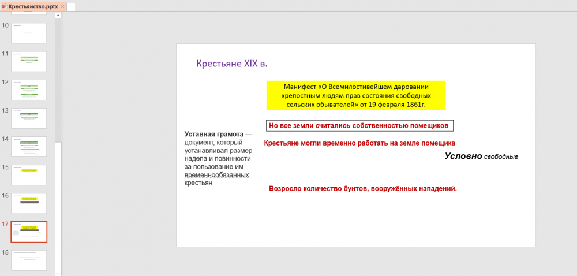Image resolution: width=577 pixels, height=276 pixels.
Task: Switch to the Крестьянство.pptx document tab
Action: click(x=33, y=6)
